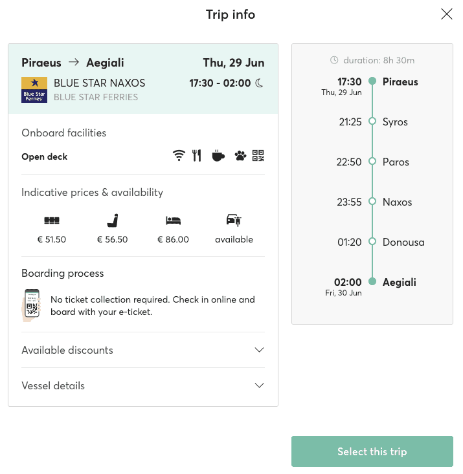The height and width of the screenshot is (474, 463).
Task: Click the Available discounts chevron arrow
Action: pos(259,350)
